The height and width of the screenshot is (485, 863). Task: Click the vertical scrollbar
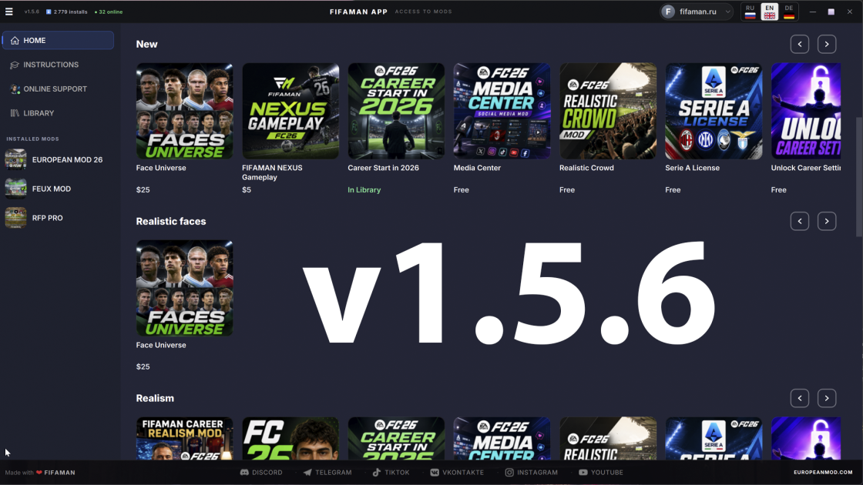(859, 177)
